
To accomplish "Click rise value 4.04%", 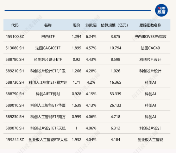I will [x=91, y=140].
